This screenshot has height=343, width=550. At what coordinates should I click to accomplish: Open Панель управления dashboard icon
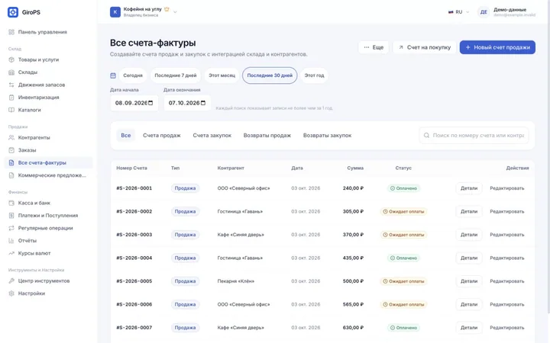[x=11, y=32]
